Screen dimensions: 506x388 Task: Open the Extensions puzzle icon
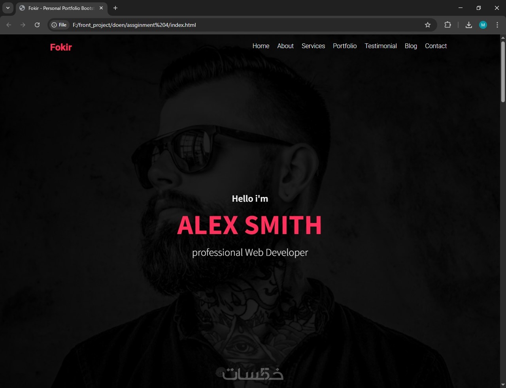[447, 25]
